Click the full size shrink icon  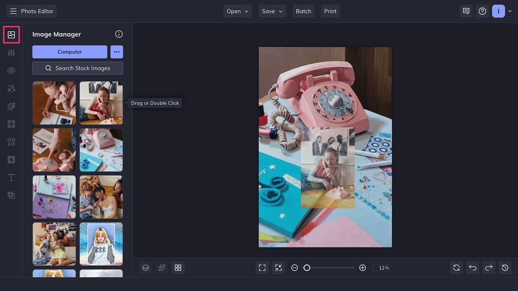point(279,267)
